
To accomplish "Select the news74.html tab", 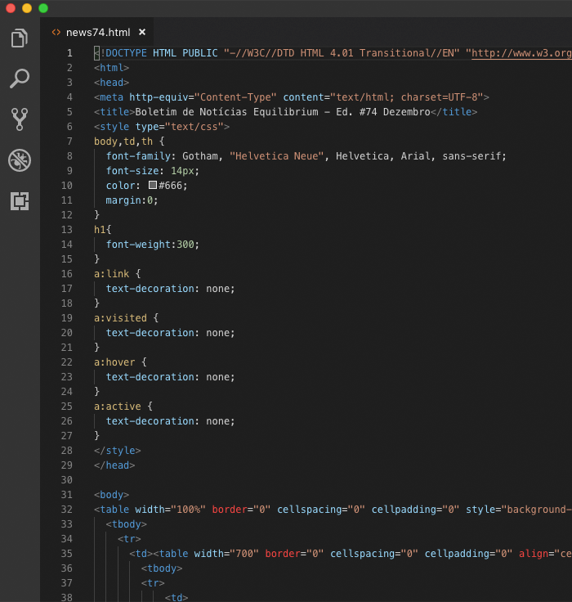I will coord(97,33).
